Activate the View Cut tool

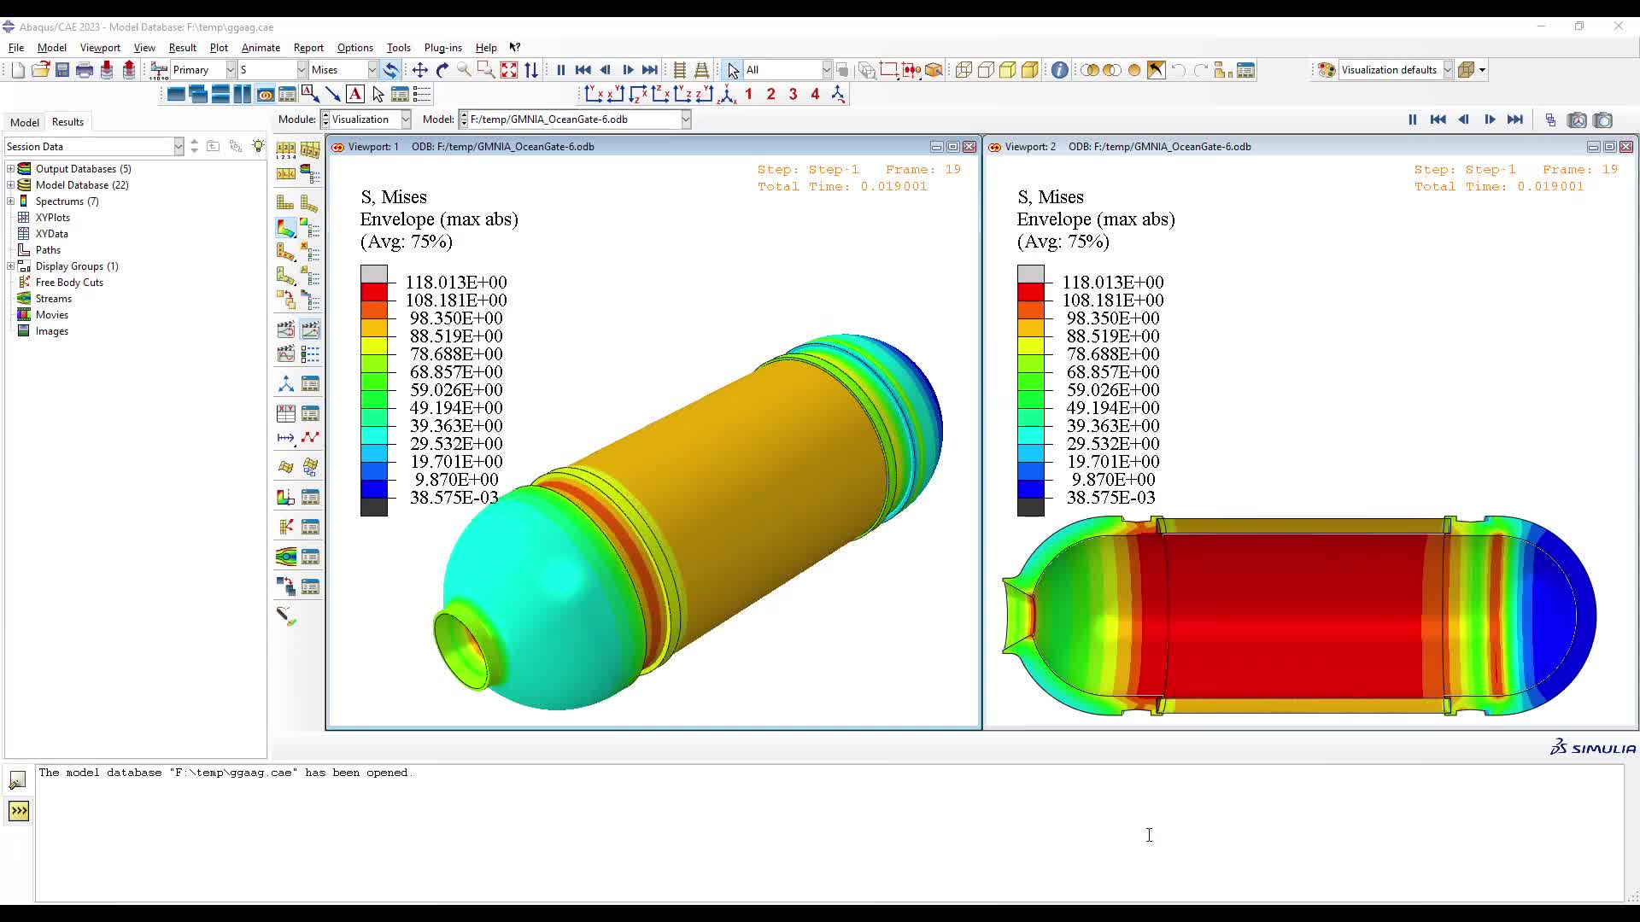tap(286, 497)
